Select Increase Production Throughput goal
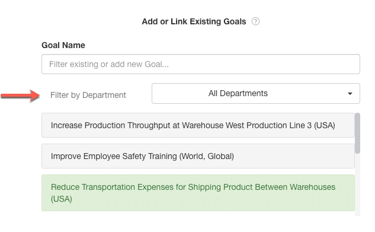 point(198,125)
